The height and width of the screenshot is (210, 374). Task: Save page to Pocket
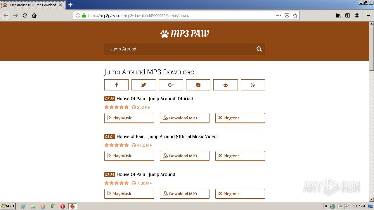[287, 15]
